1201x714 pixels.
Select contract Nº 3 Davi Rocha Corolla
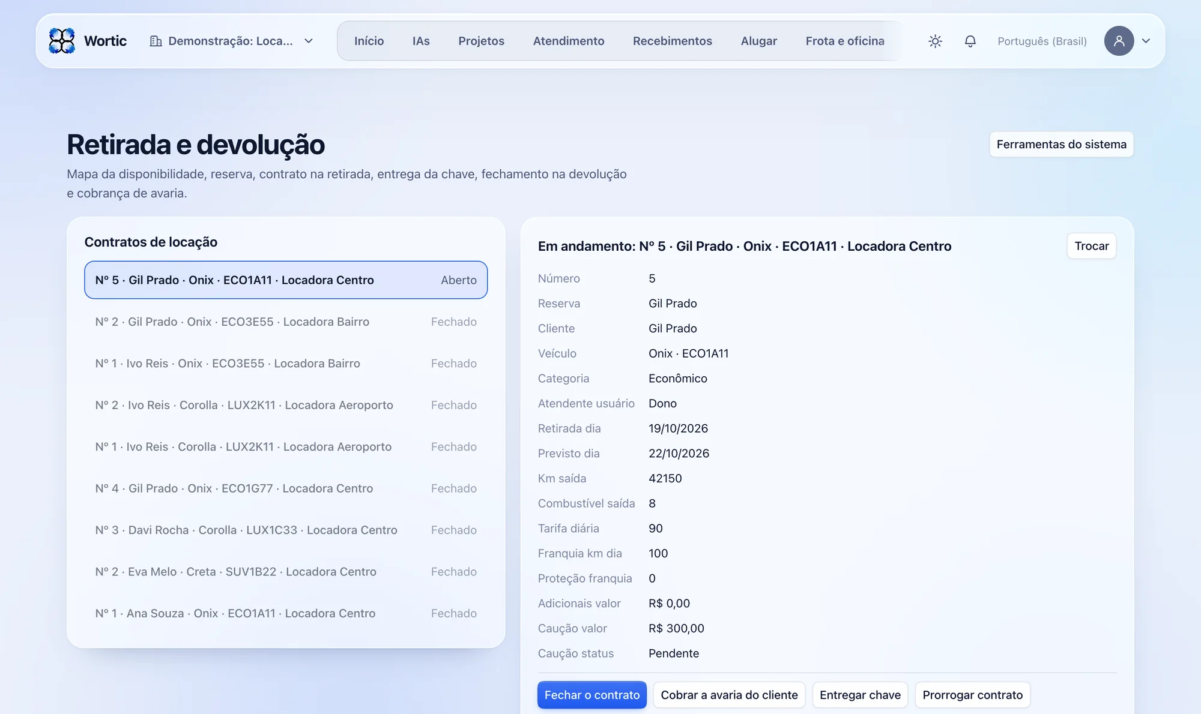click(286, 530)
